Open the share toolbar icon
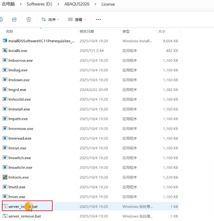The image size is (214, 221). tap(14, 20)
